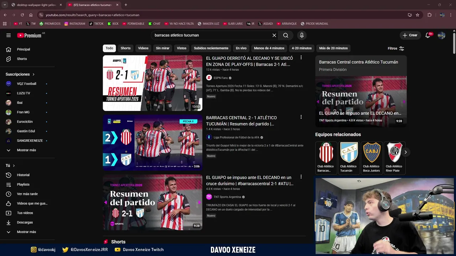
Task: Open the PROMIEDOS bookmark
Action: [50, 24]
